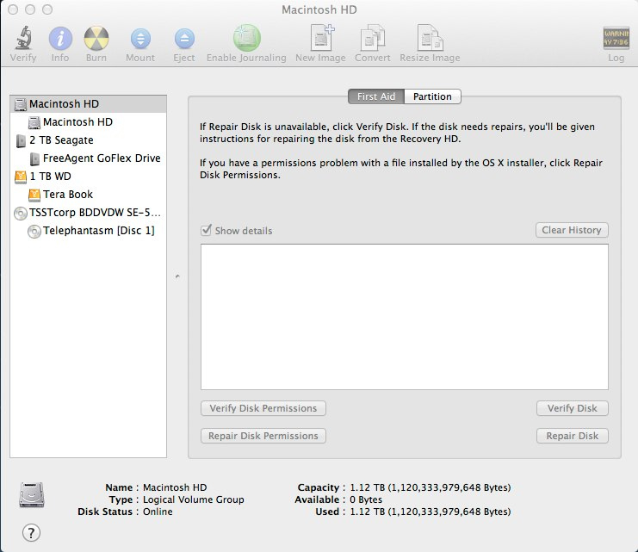This screenshot has width=638, height=552.
Task: Click the Verify microscope toolbar icon
Action: pyautogui.click(x=23, y=38)
